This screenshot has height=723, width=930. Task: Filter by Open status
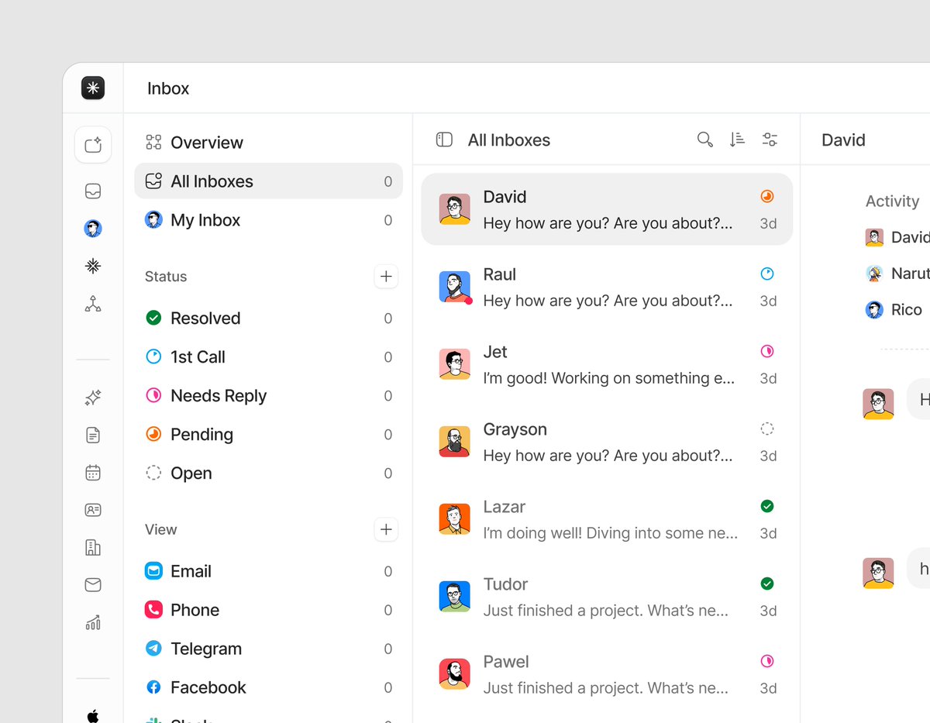point(268,473)
